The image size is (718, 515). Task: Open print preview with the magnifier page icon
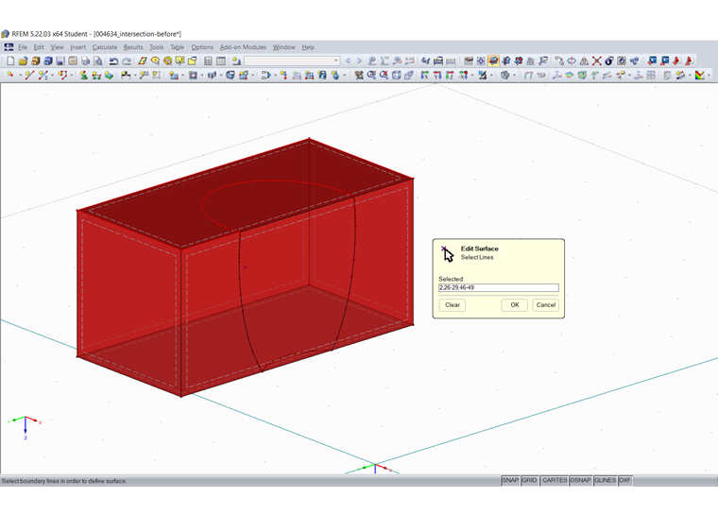coord(98,60)
